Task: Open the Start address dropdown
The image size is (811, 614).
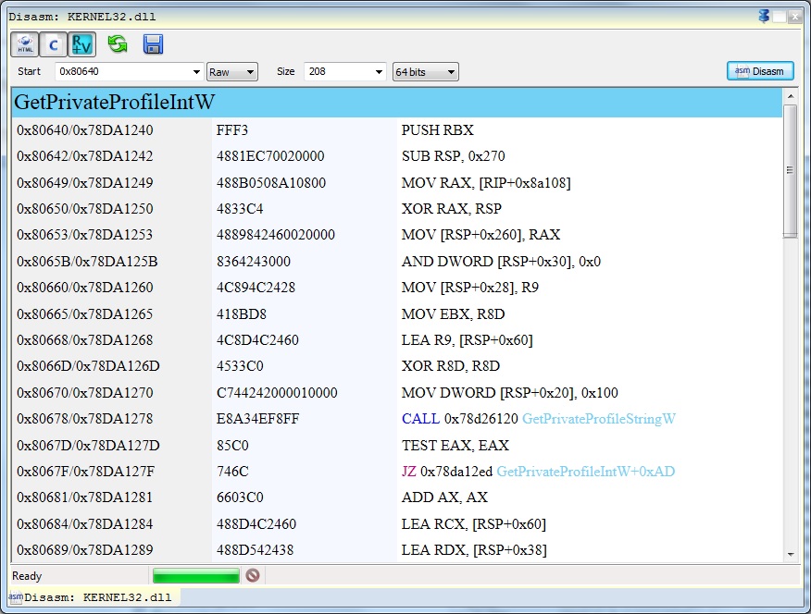Action: (196, 72)
